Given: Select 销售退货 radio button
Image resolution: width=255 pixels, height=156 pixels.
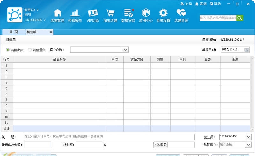Looking at the screenshot, I should pos(30,50).
